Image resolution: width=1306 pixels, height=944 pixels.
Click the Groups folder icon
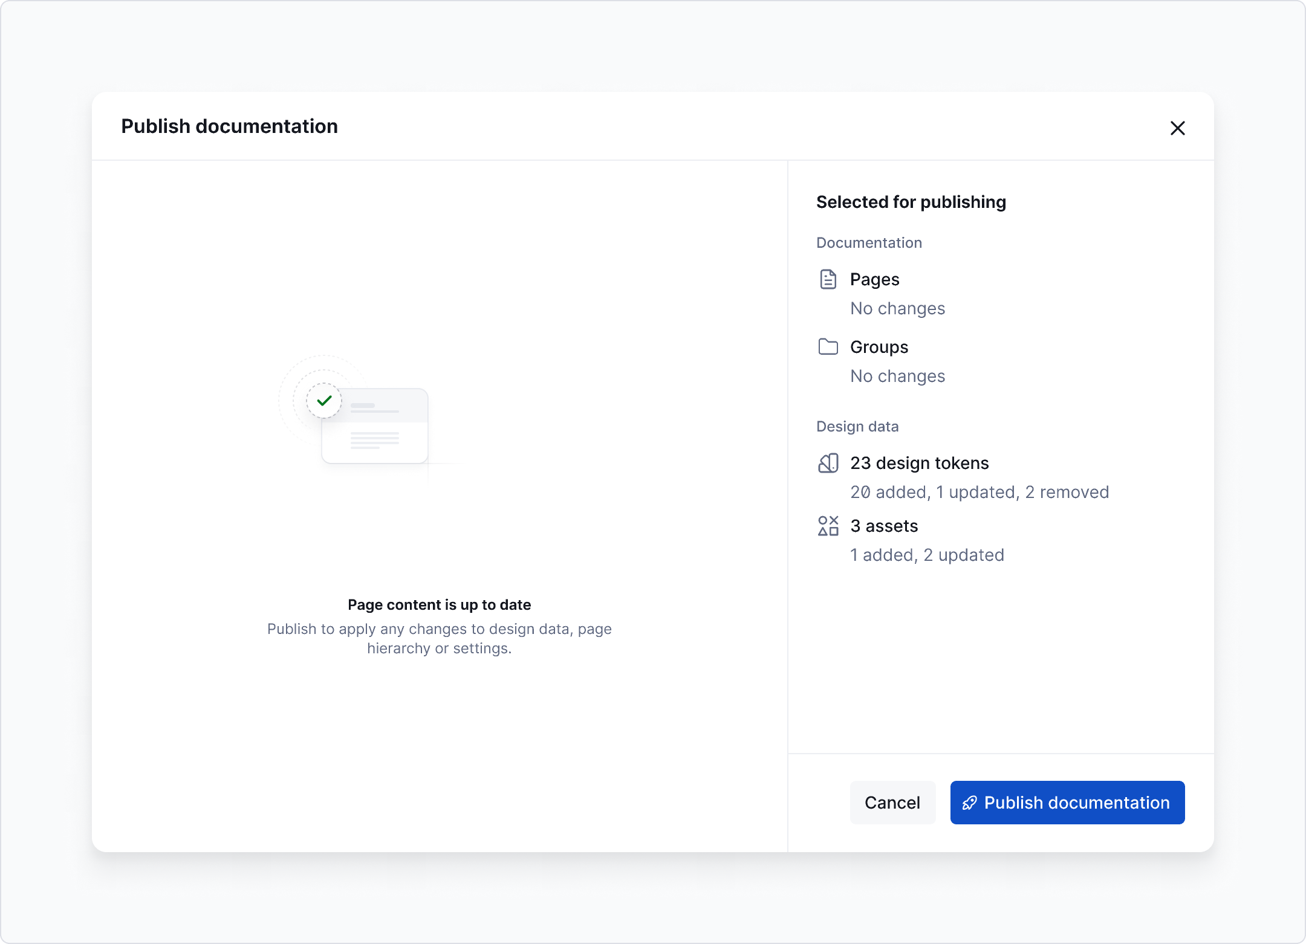tap(828, 346)
